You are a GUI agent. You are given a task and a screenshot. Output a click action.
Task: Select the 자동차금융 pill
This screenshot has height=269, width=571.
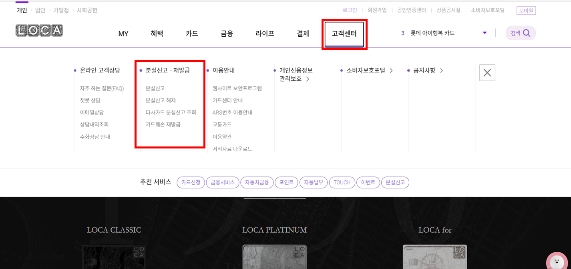(257, 182)
